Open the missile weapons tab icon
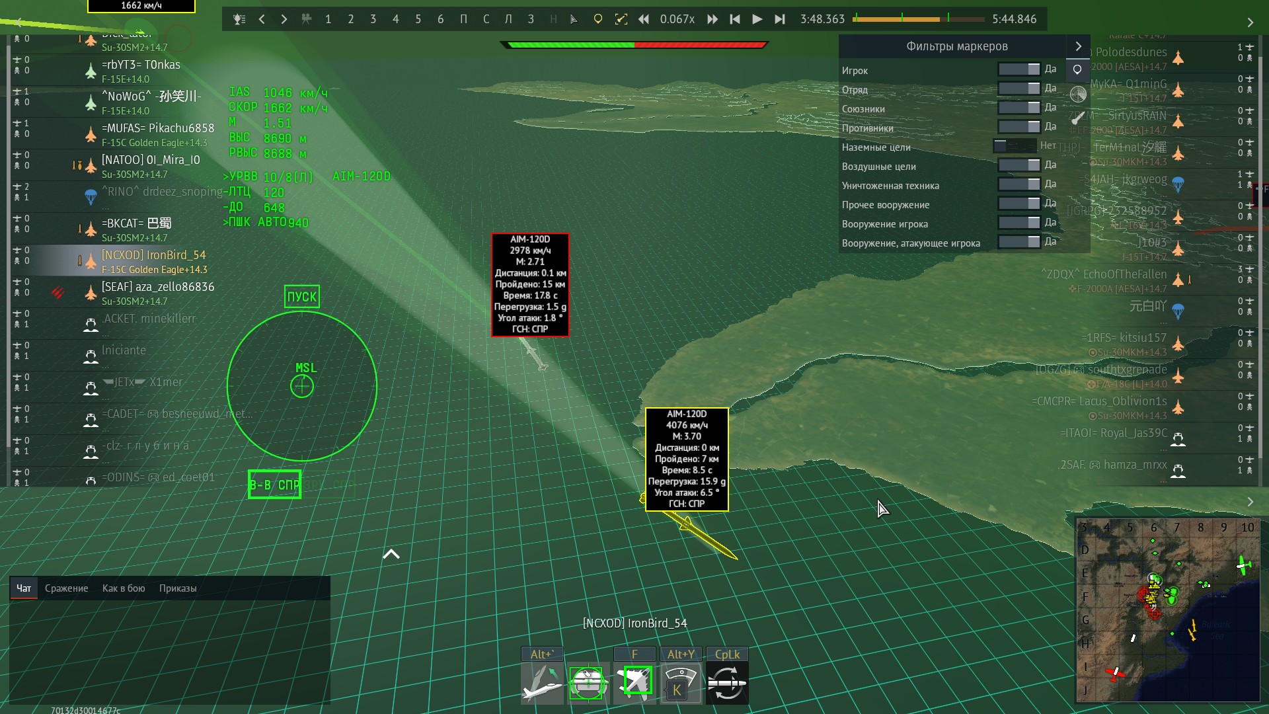The height and width of the screenshot is (714, 1269). (x=1078, y=118)
